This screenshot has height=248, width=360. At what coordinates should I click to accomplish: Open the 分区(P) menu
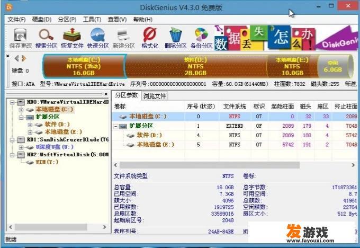coord(67,20)
